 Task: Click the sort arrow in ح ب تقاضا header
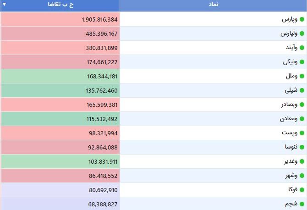[x=4, y=4]
